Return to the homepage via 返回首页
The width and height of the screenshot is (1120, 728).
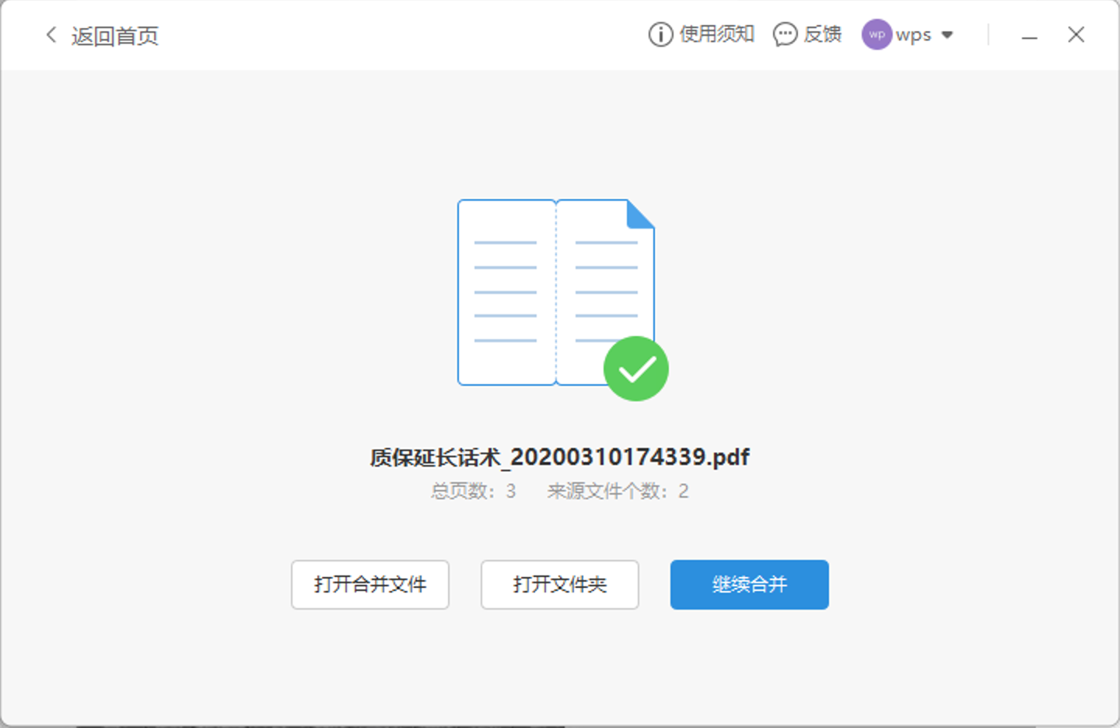click(115, 36)
